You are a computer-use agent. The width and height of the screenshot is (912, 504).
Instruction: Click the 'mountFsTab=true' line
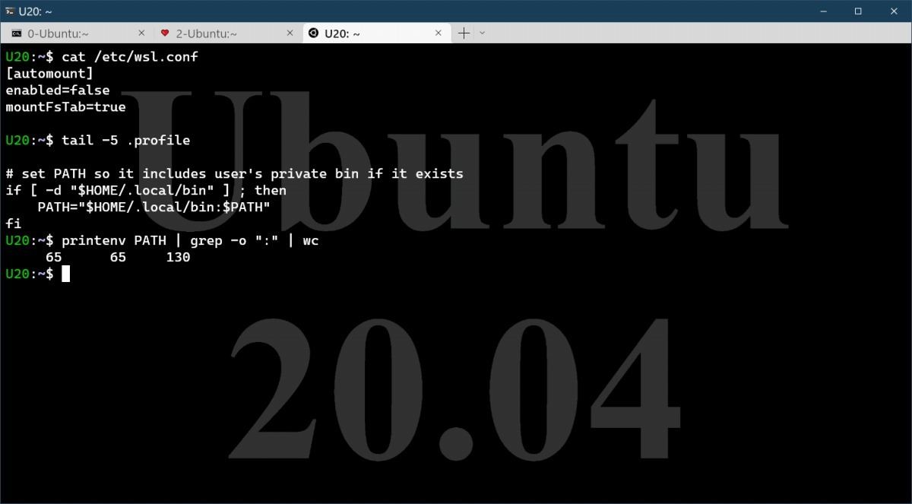65,107
